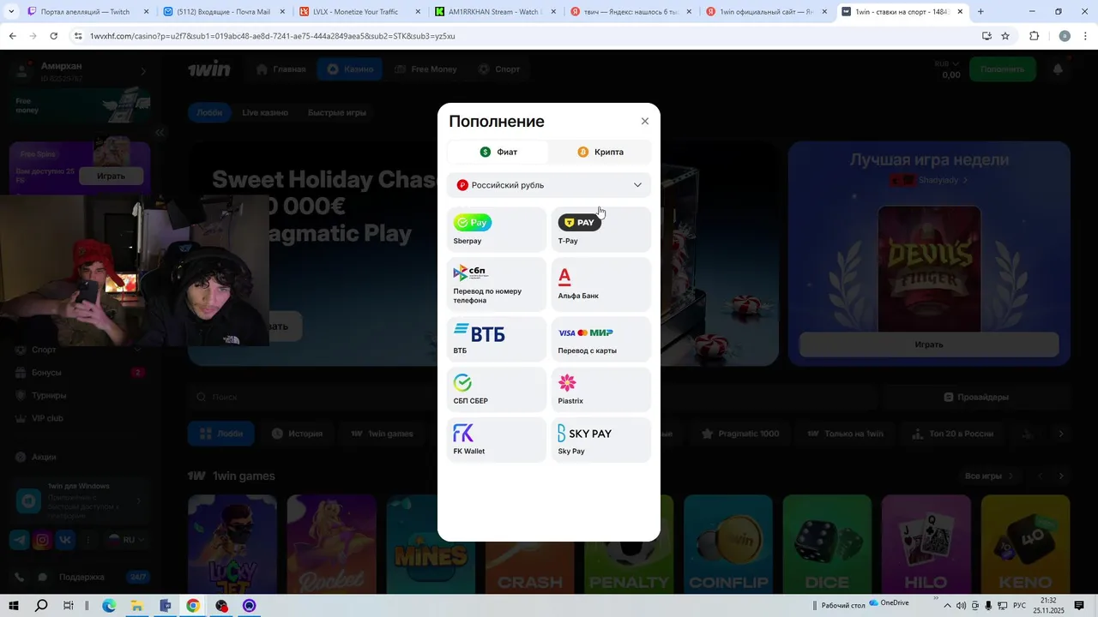
Task: Switch to the Крипта tab
Action: 600,152
